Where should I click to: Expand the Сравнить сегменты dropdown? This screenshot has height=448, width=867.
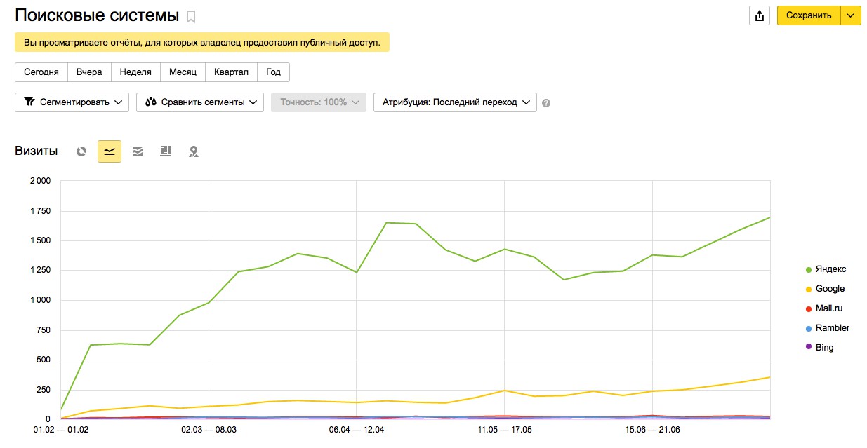(200, 102)
